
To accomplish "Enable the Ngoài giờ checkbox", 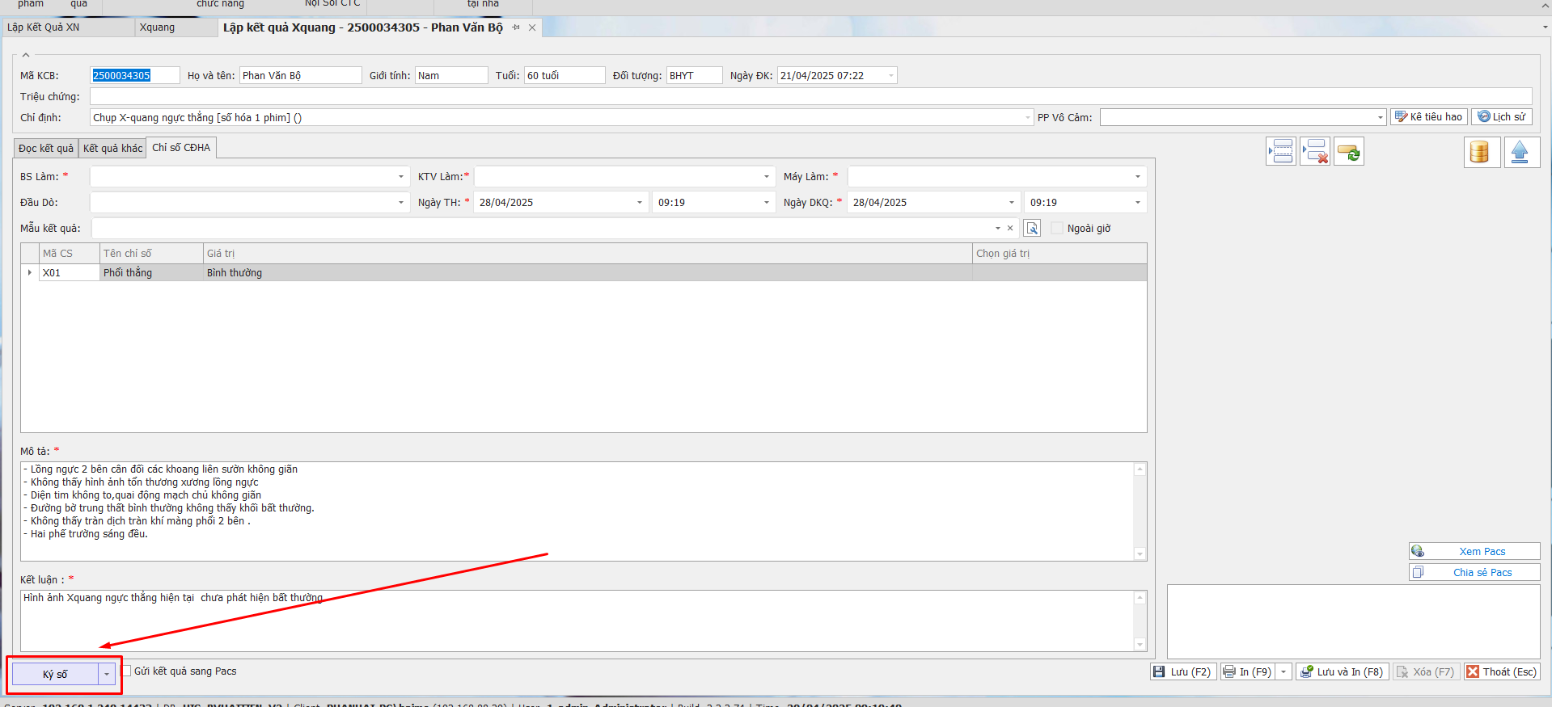I will [x=1057, y=229].
